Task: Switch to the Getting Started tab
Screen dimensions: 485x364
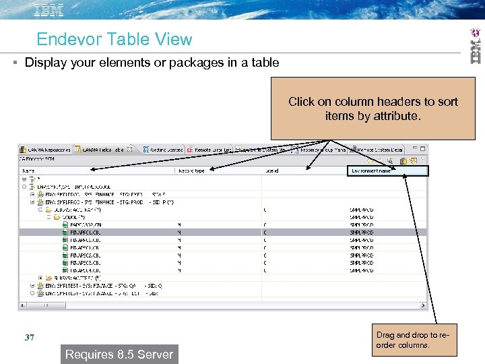Action: 163,150
